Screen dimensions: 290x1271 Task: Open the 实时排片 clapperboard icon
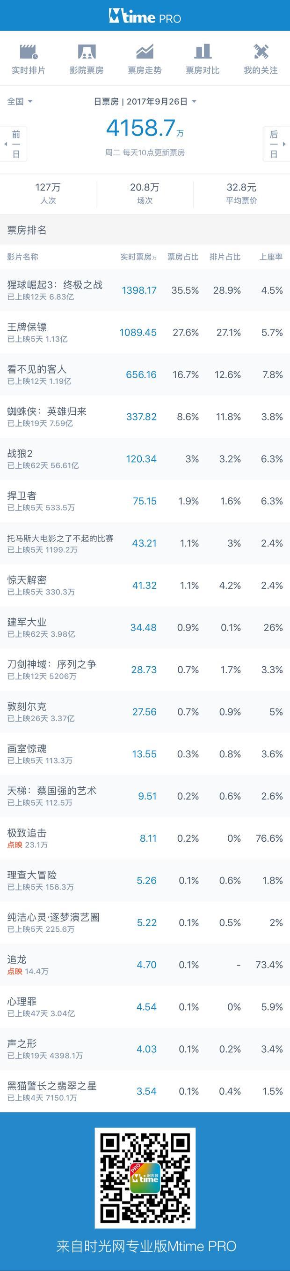[x=29, y=51]
